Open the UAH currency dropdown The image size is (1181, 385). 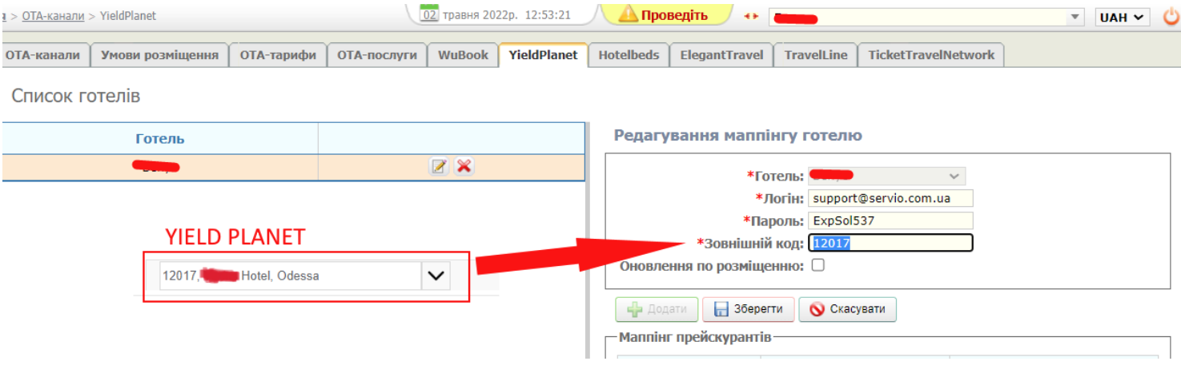point(1121,17)
